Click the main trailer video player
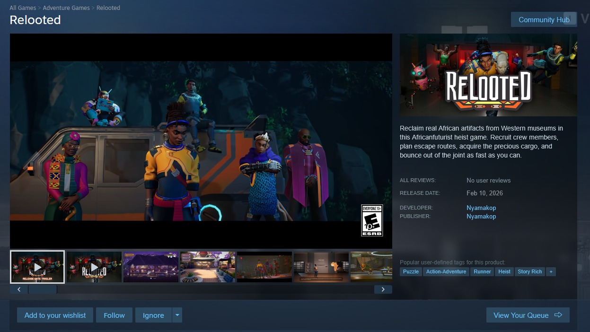590x332 pixels. [201, 141]
